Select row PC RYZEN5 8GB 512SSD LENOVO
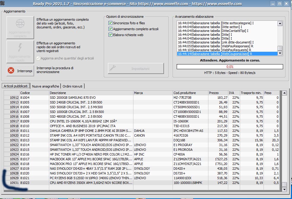This screenshot has width=292, height=199. [x=142, y=178]
